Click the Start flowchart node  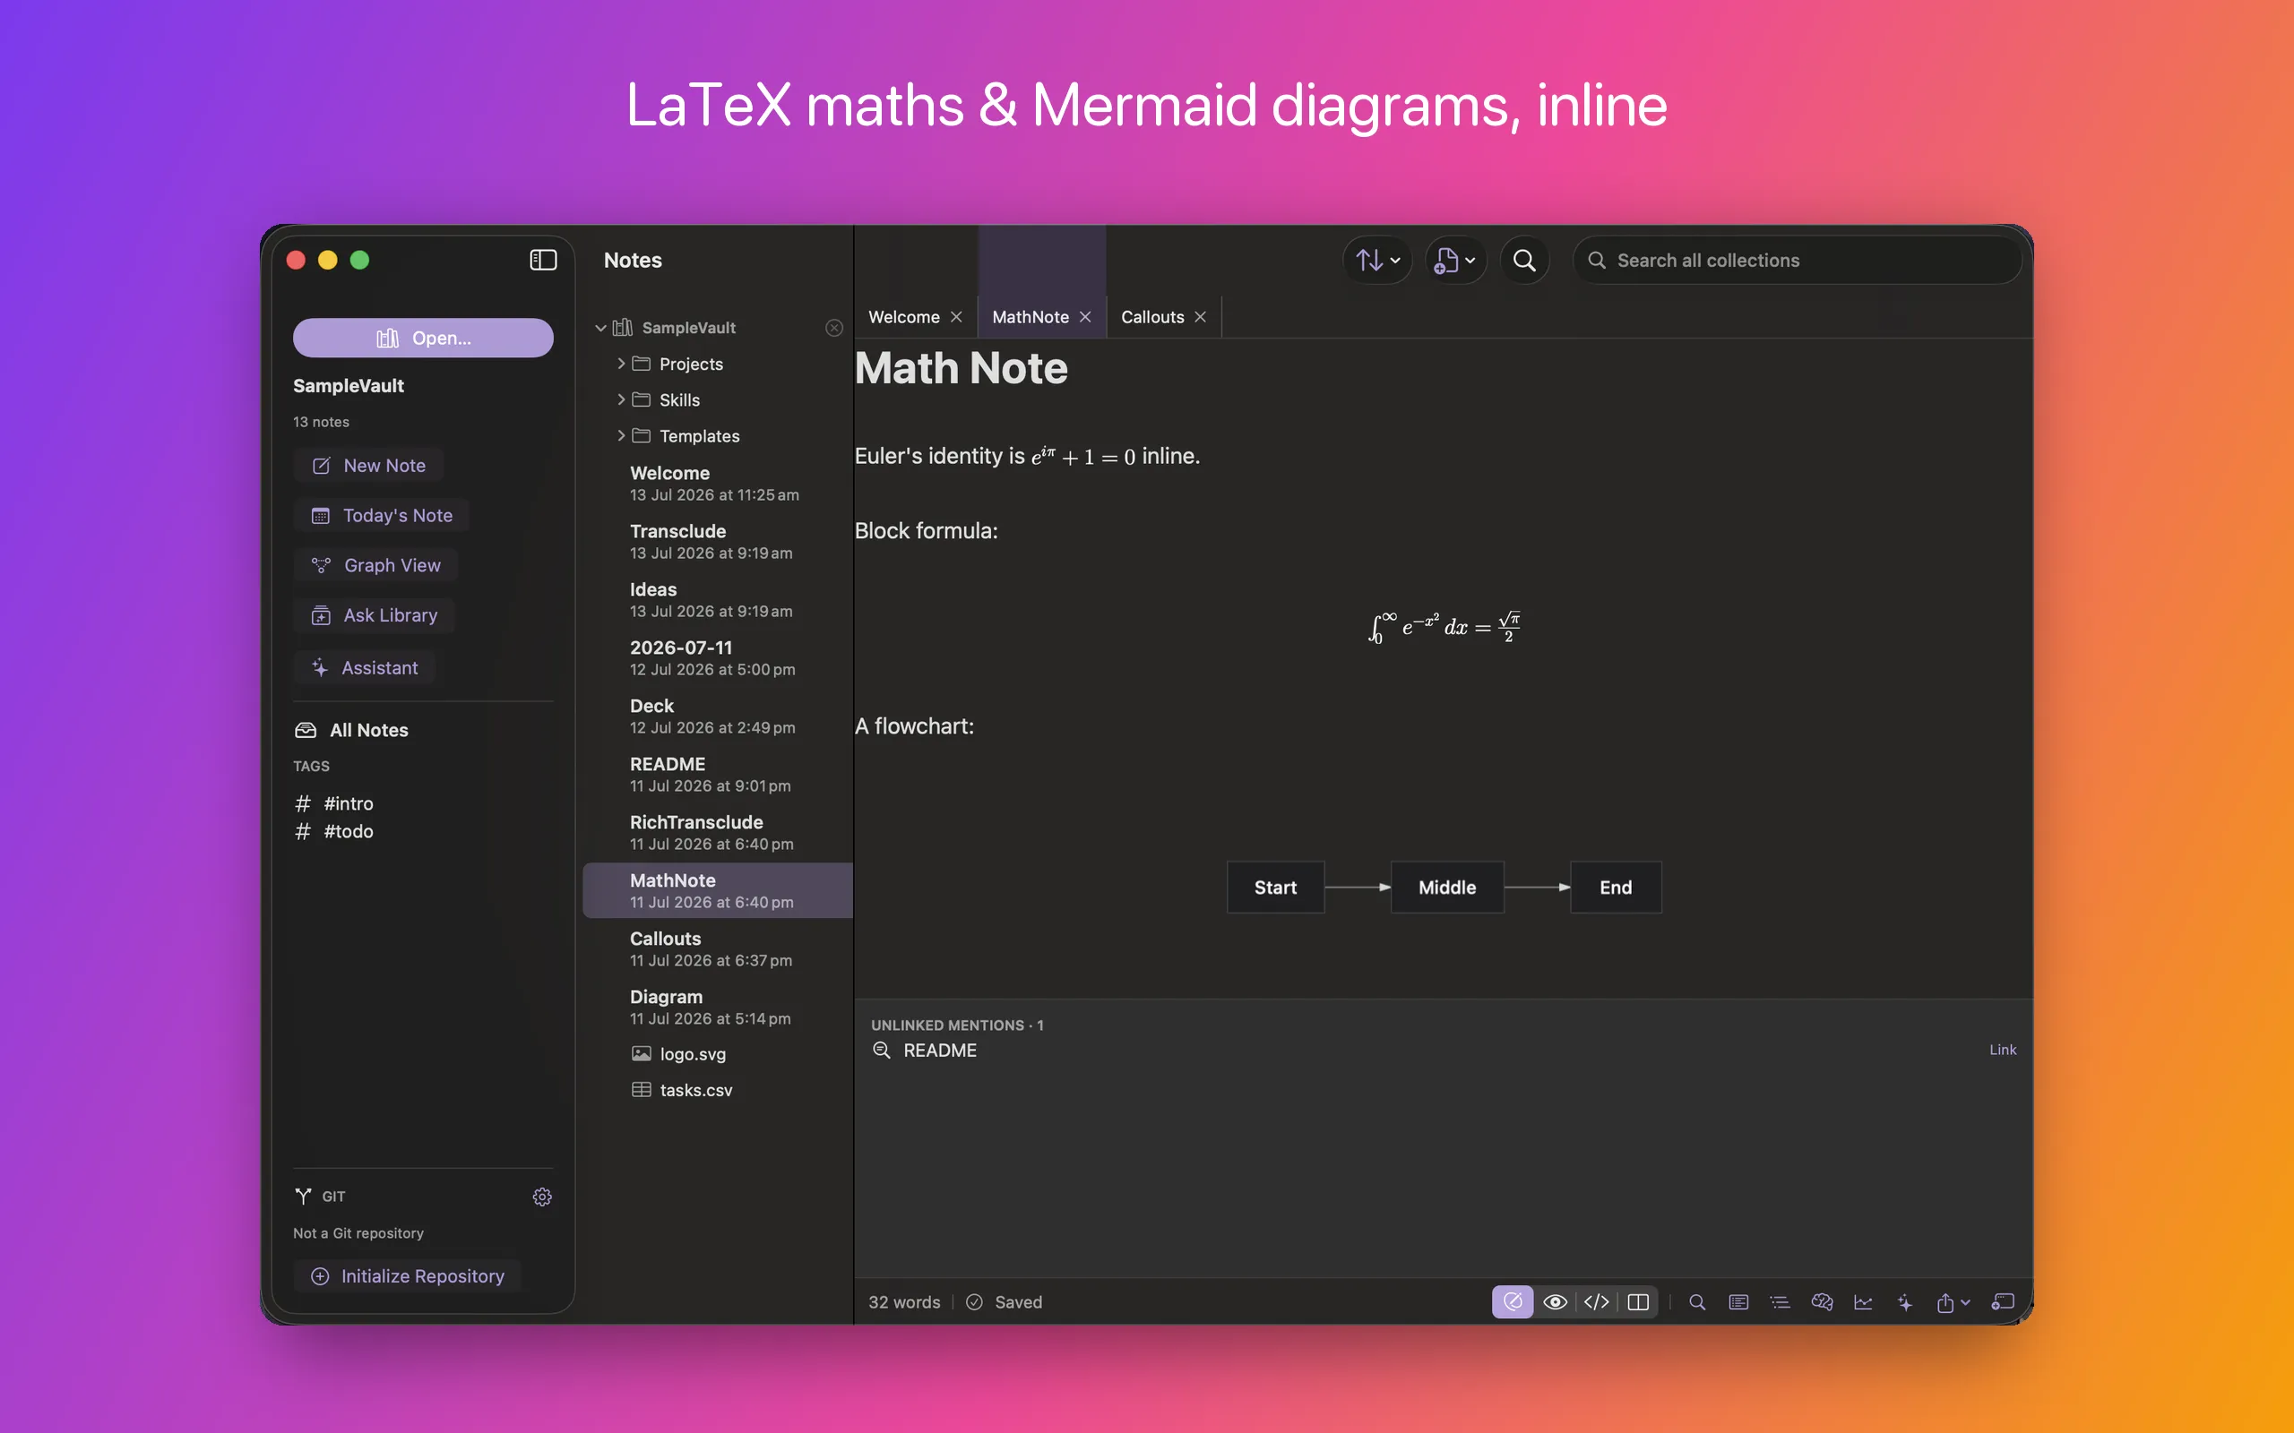click(1275, 887)
